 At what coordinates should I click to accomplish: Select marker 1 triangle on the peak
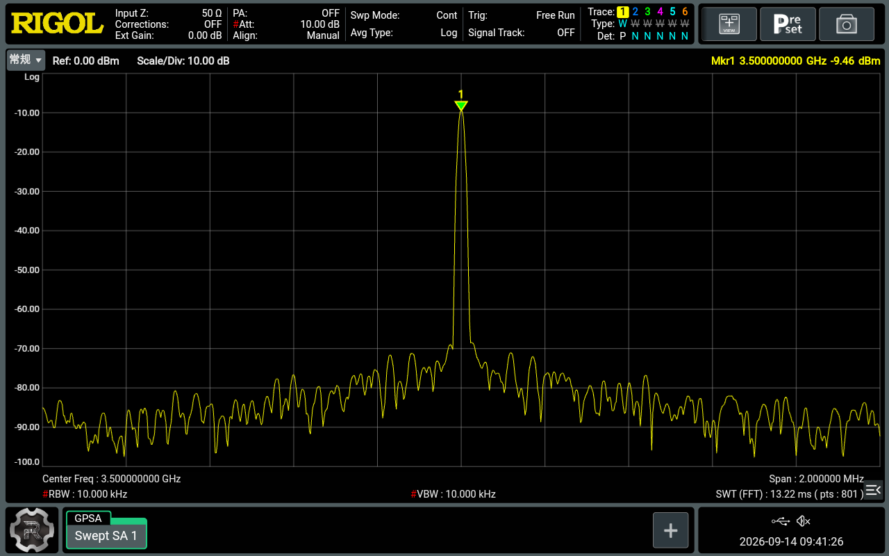pyautogui.click(x=460, y=106)
